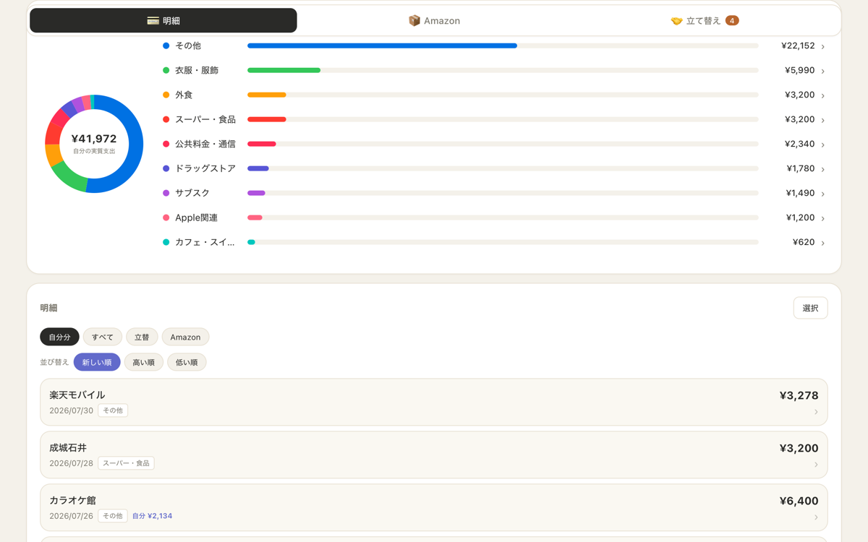The height and width of the screenshot is (542, 868).
Task: Click the teal dot beside カフェ・スイ...
Action: click(166, 242)
